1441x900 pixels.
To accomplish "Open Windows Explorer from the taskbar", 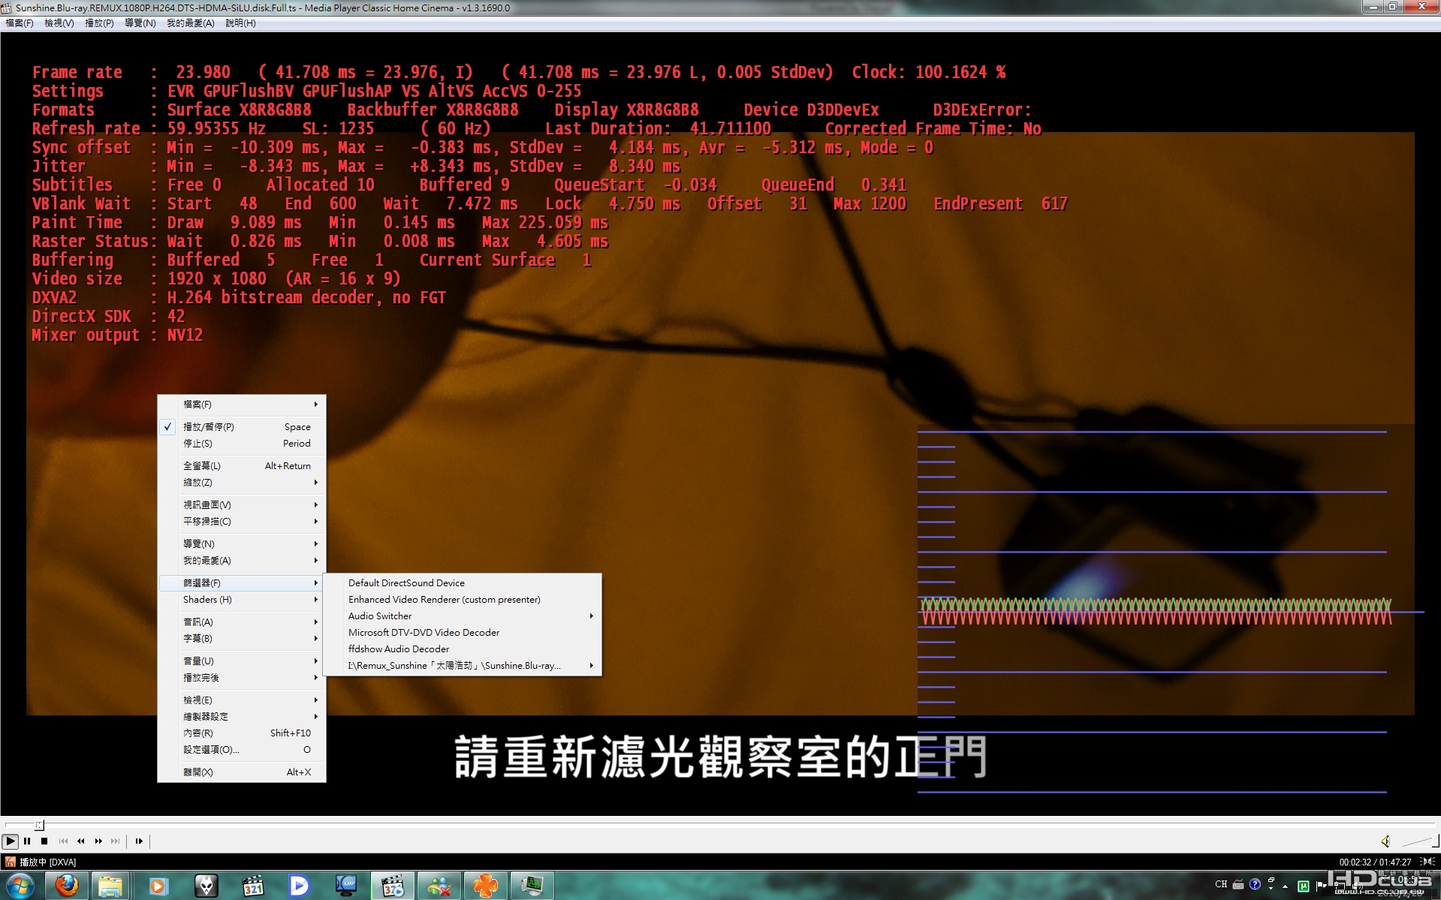I will pos(110,886).
